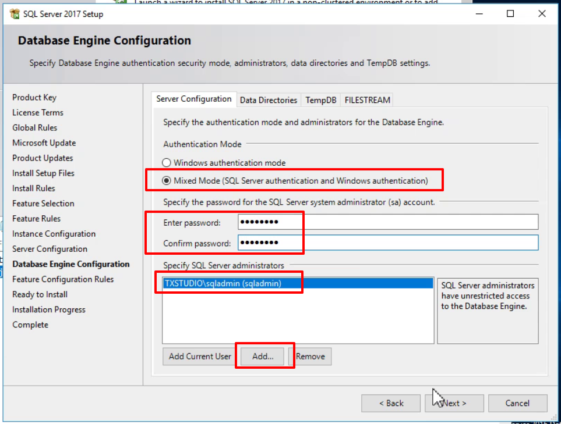Switch to the TempDB tab

[320, 100]
